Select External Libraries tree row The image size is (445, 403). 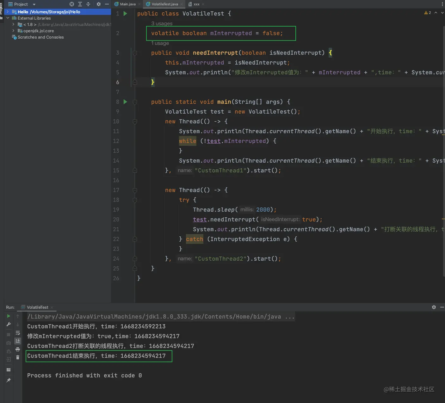tap(58, 18)
